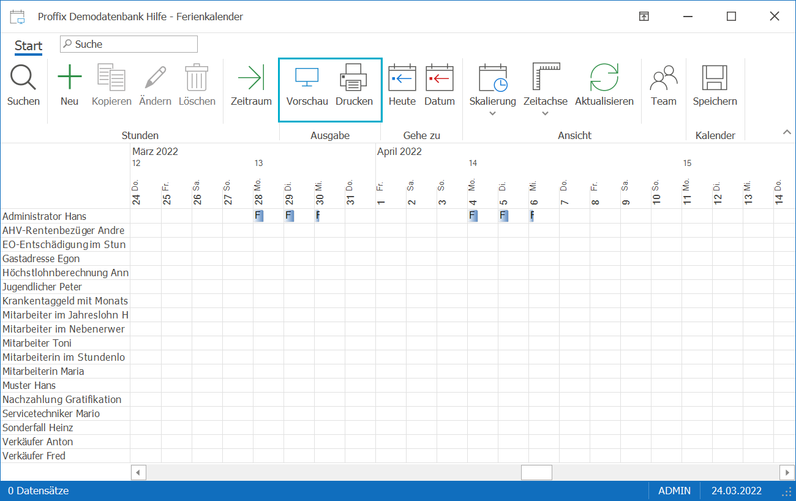The width and height of the screenshot is (796, 501).
Task: Select the F entry on April 5
Action: [503, 216]
